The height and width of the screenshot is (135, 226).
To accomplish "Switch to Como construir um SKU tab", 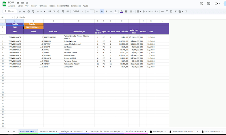I will point(183,131).
